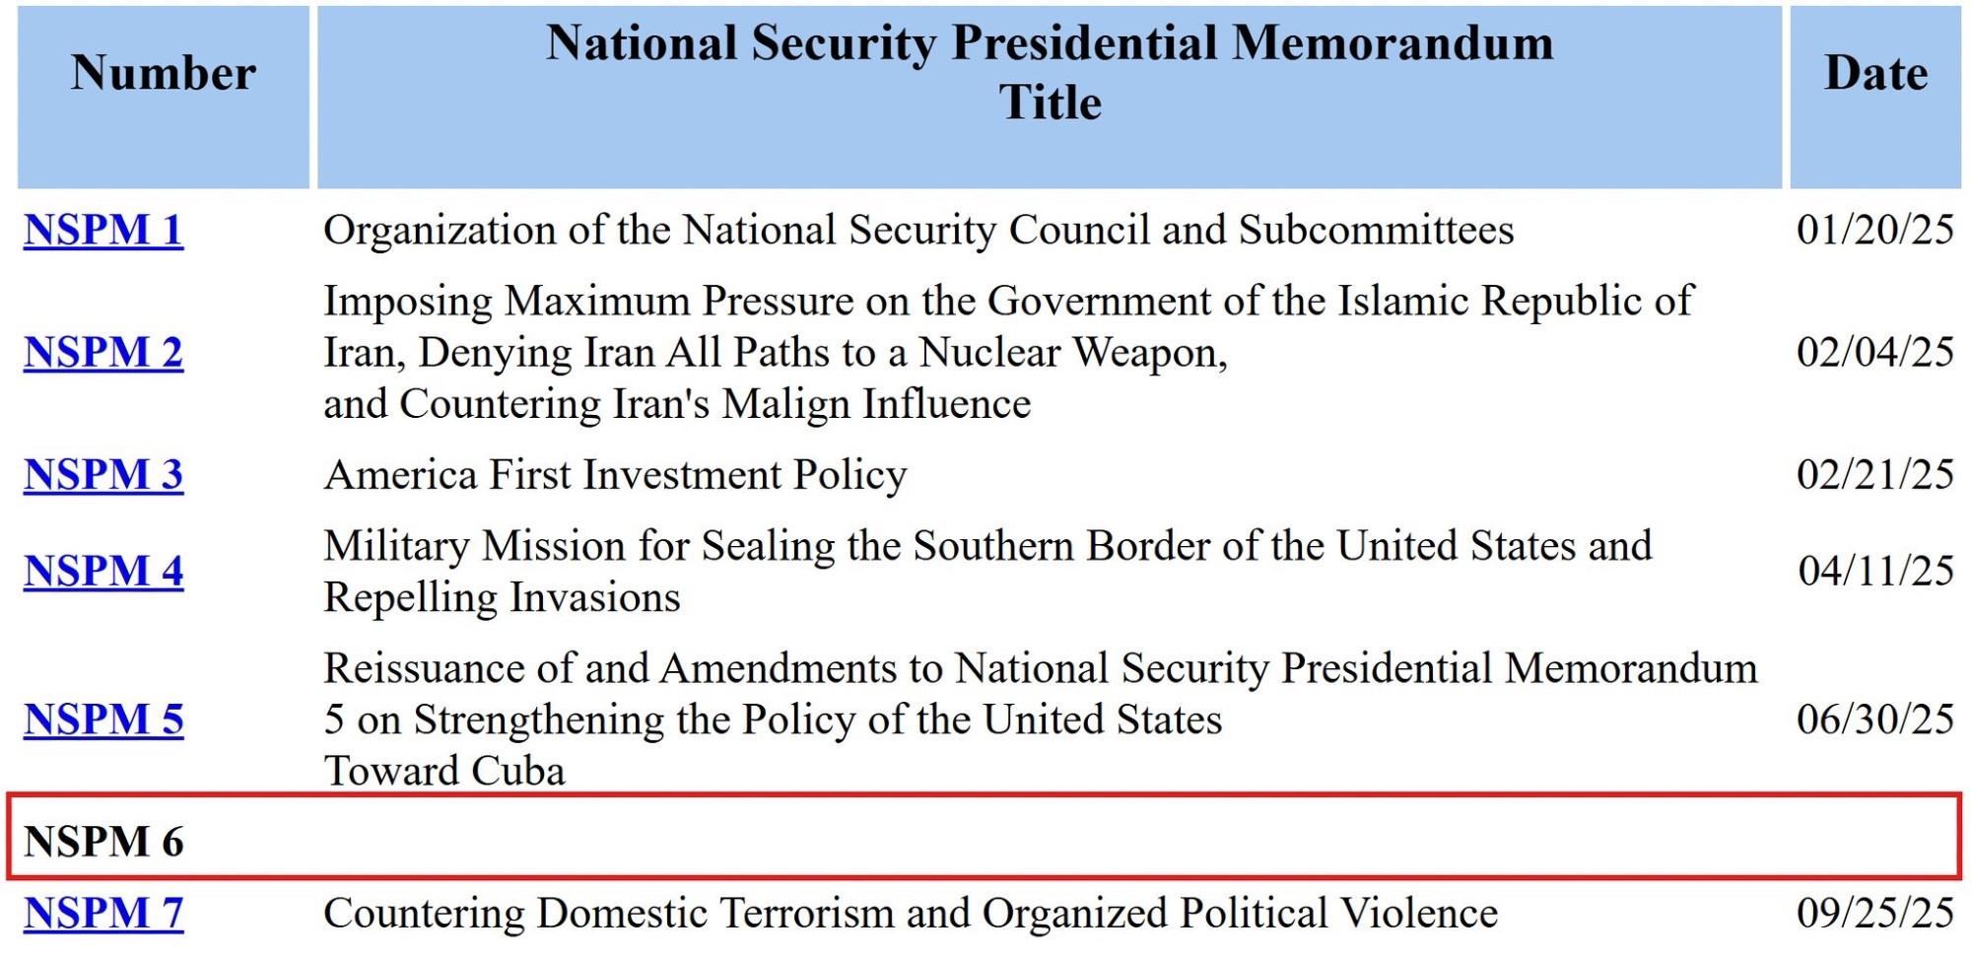Click the America First Investment Policy title
1971x959 pixels.
tap(615, 475)
